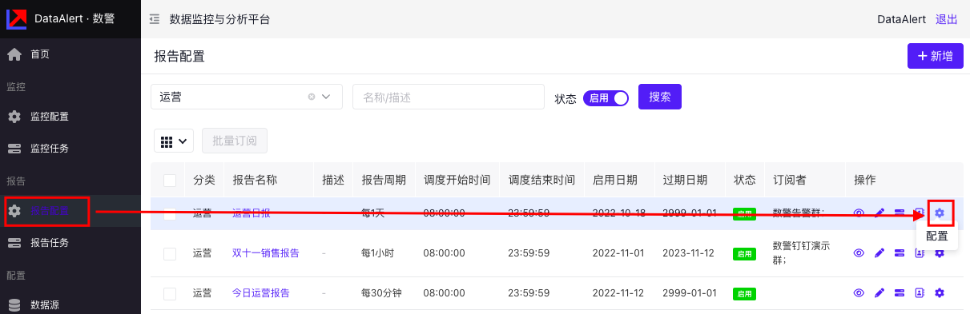Open the 双十一销售报告 report link

pos(266,253)
